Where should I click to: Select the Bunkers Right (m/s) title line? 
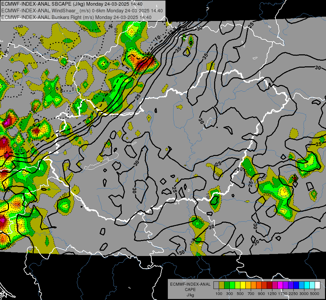(76, 17)
